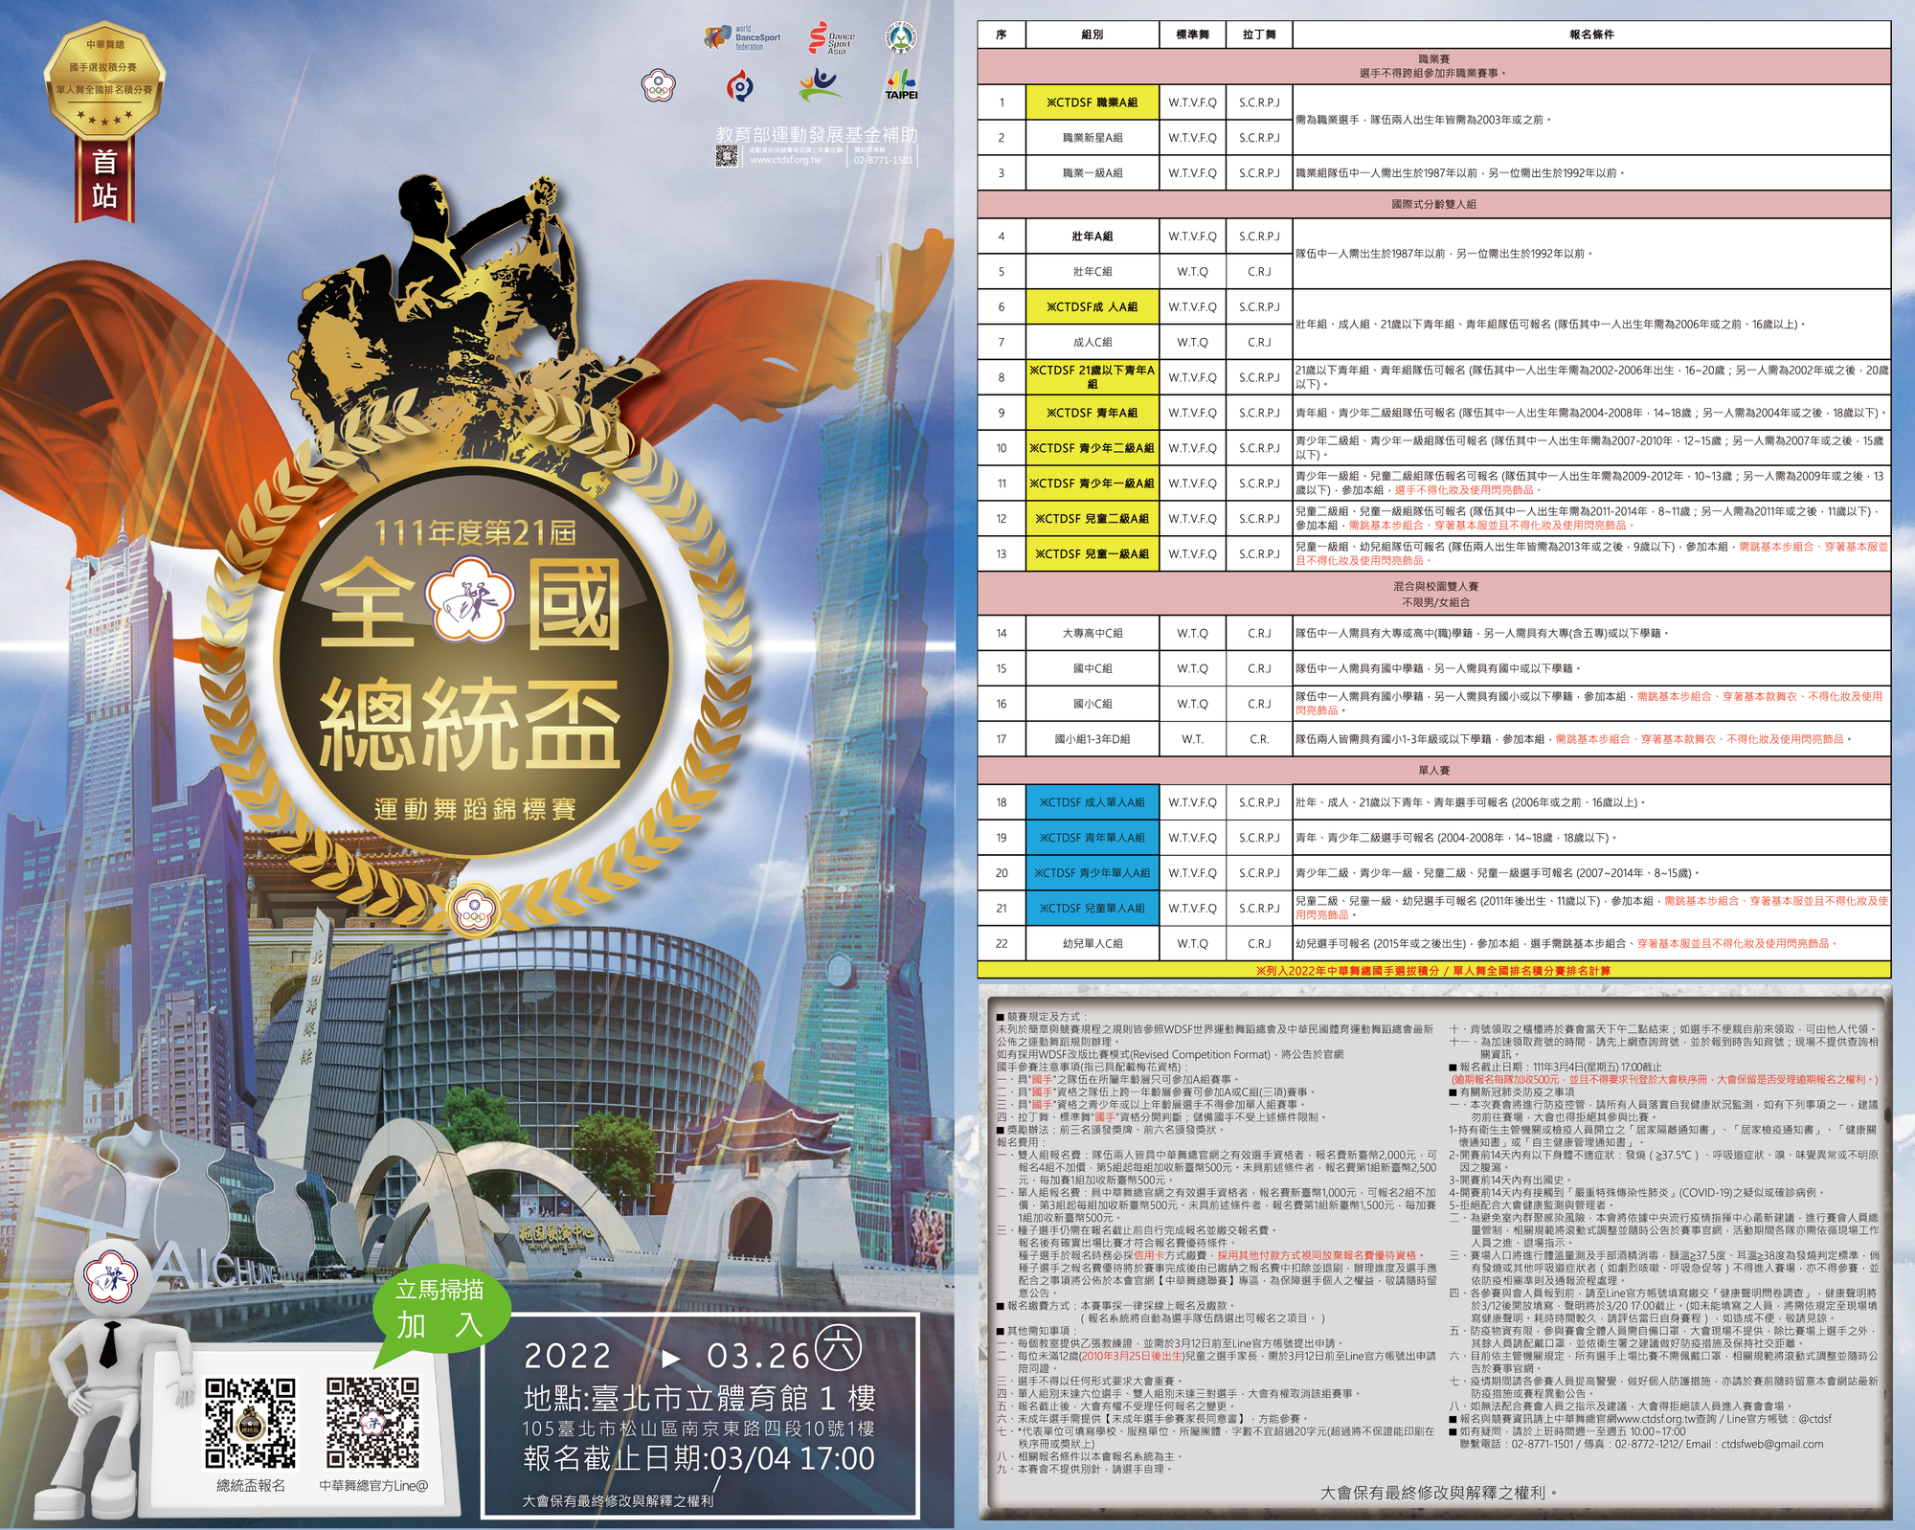Click the 大專高中C組 cell

tap(1093, 633)
